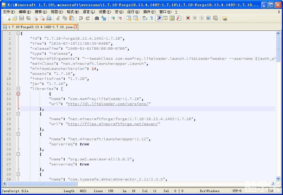Close the json tab with red X
The width and height of the screenshot is (283, 195).
(75, 27)
